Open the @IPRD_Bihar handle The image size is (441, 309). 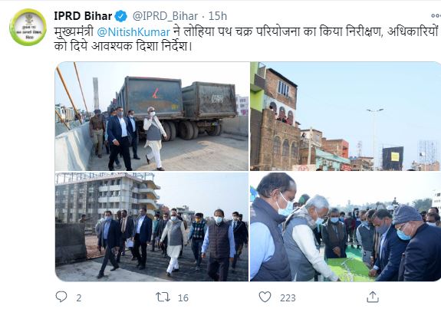pos(165,16)
